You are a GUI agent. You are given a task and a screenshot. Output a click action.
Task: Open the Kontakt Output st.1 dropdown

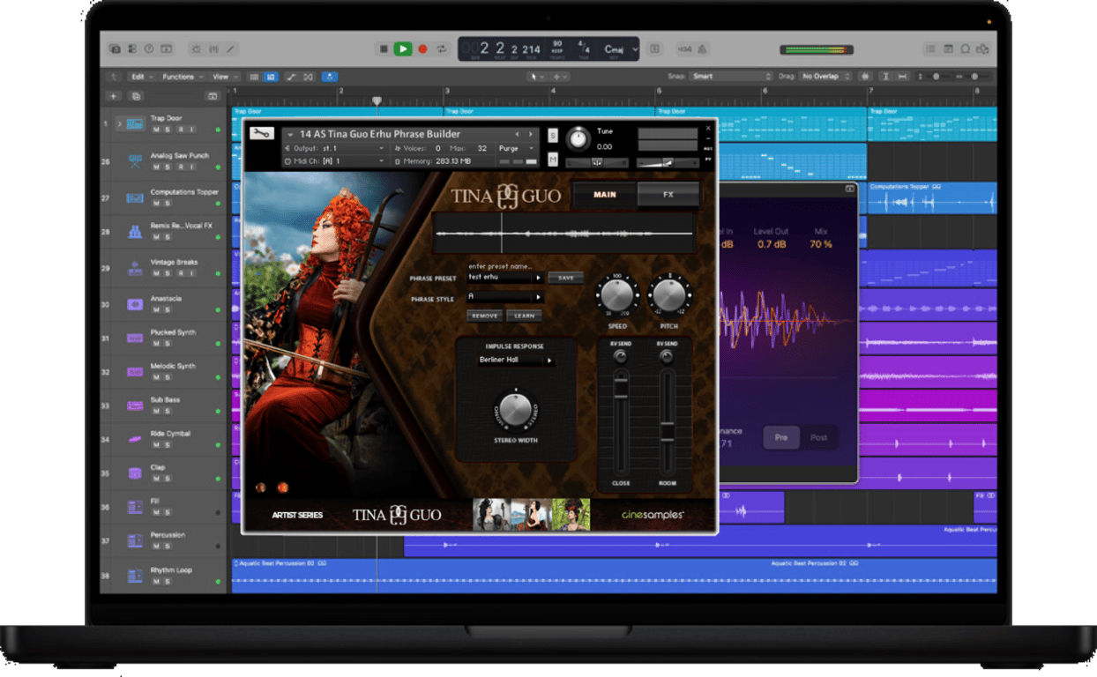click(x=333, y=148)
